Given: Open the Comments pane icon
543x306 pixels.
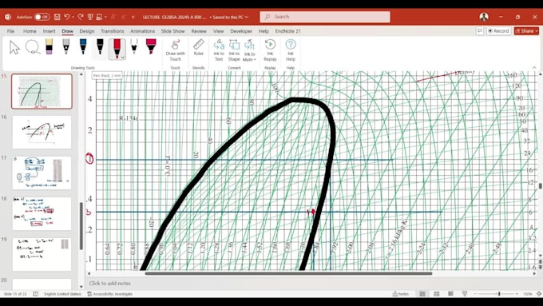Looking at the screenshot, I should point(480,31).
